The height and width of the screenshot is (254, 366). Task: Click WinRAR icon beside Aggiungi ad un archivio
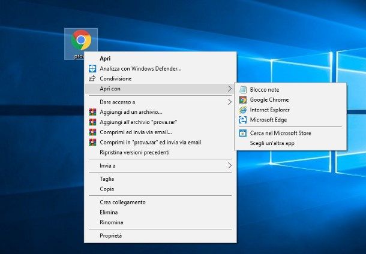coord(92,112)
